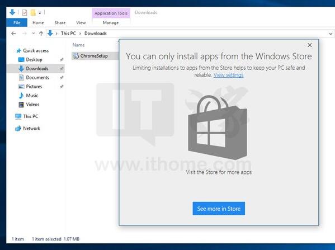Go back with the Back arrow

tap(13, 34)
